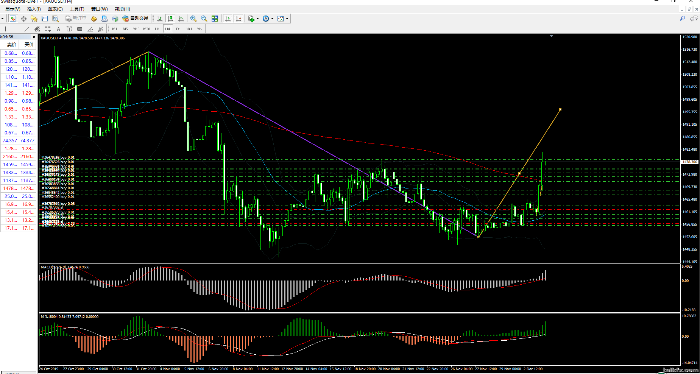Open the search magnifier icon
Viewport: 700px width, 374px height.
coord(683,18)
